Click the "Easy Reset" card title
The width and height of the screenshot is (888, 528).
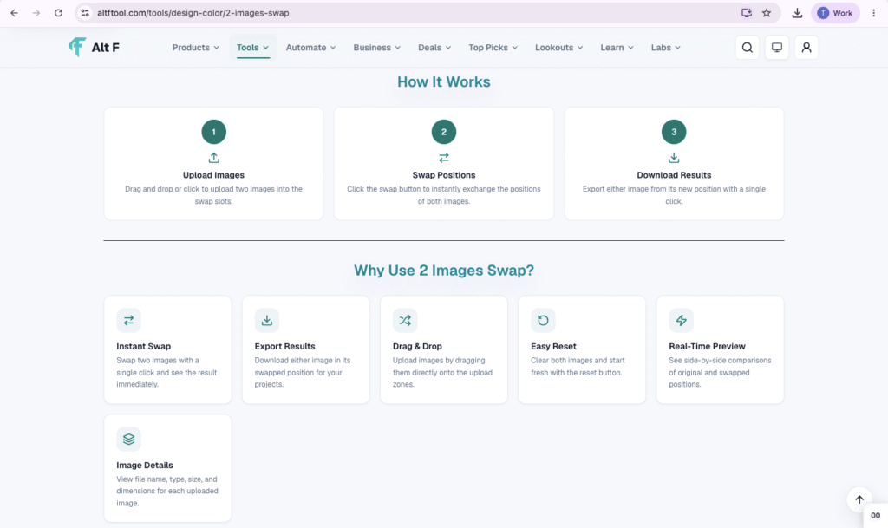[553, 346]
